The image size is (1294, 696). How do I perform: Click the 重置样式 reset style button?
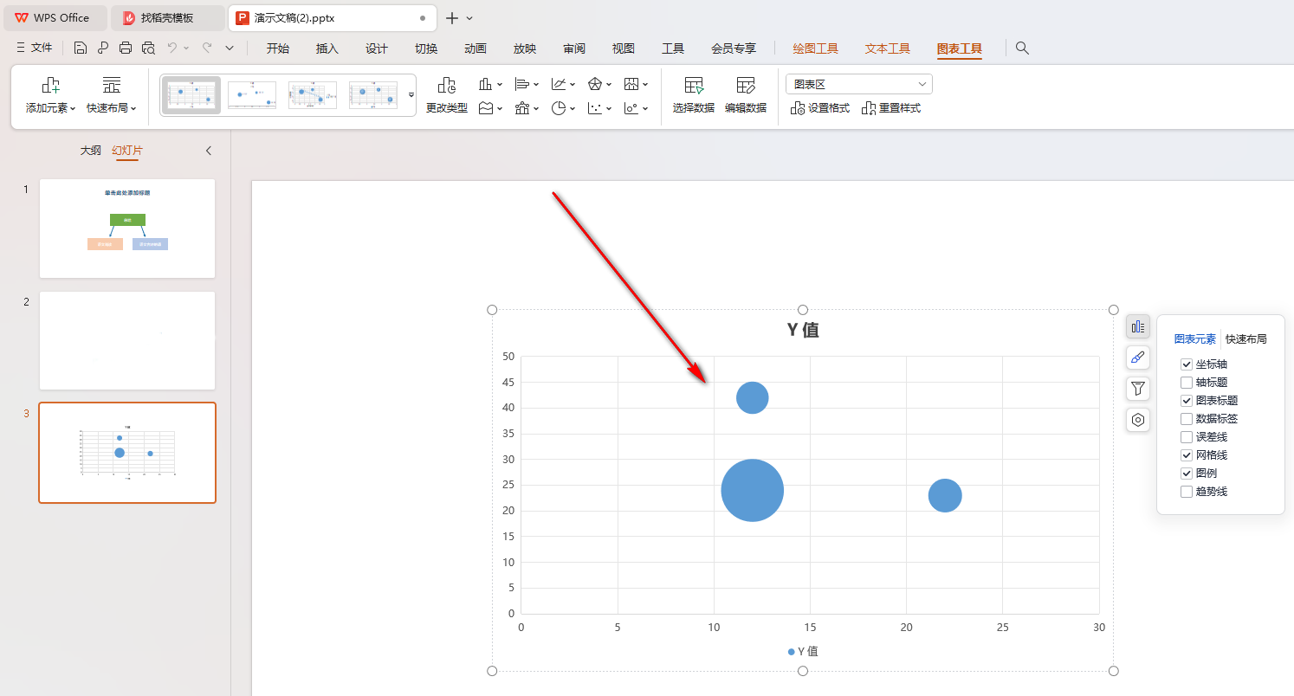tap(891, 108)
